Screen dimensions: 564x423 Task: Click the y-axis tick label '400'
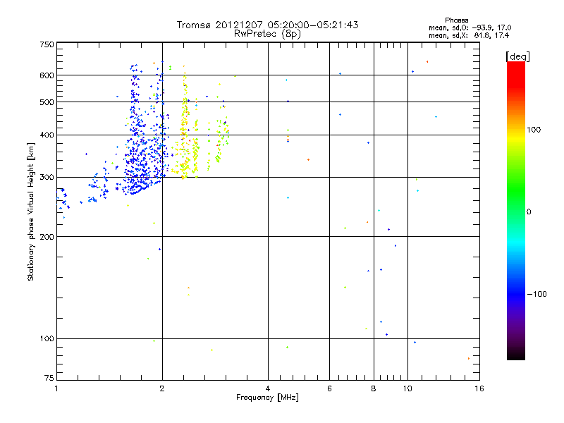pyautogui.click(x=47, y=135)
